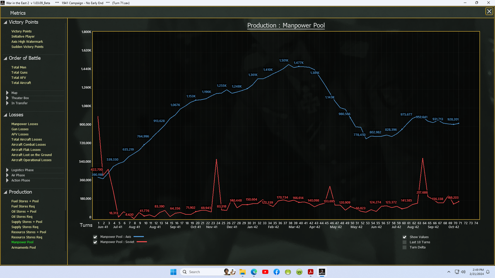This screenshot has height=278, width=495.
Task: Open Aircraft Operational Losses chart
Action: pos(31,160)
